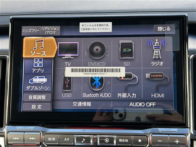Viewport: 196px width, 147px height.
Task: Tap the star favorite hardware button
Action: tap(140, 141)
